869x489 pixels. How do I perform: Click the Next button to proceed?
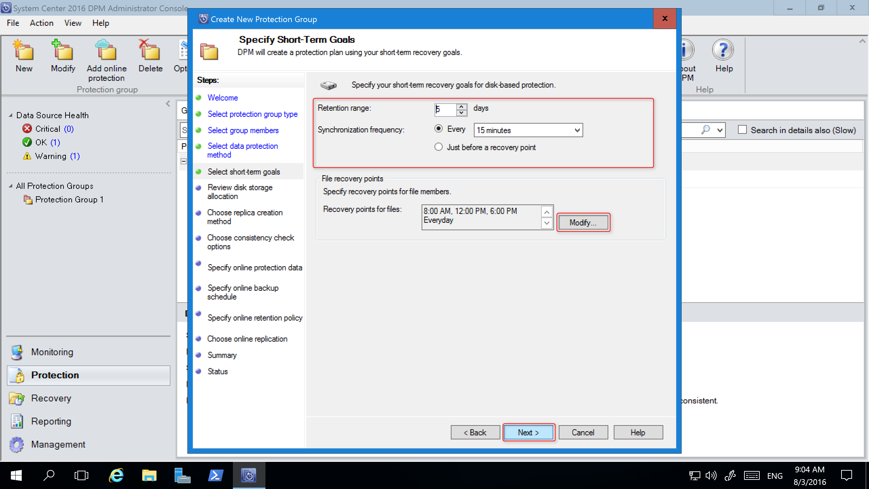click(x=528, y=432)
